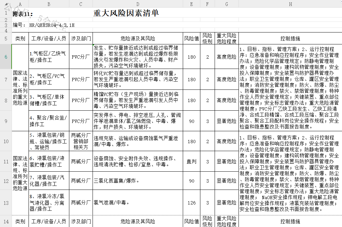Select the 4、聚合/聚合釜/操作工 cell
This screenshot has width=342, height=227.
pos(49,121)
